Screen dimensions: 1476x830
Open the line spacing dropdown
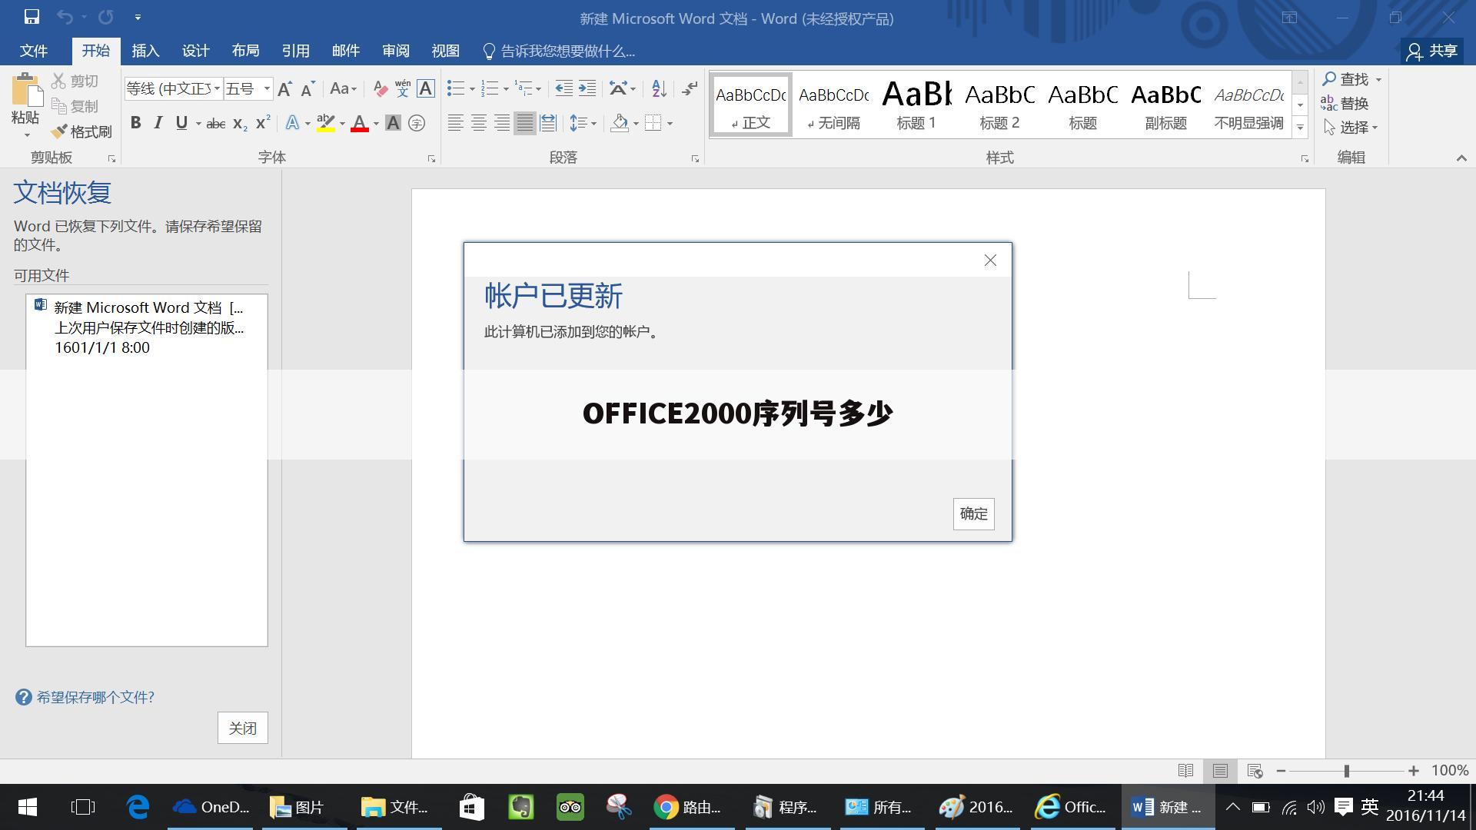583,123
